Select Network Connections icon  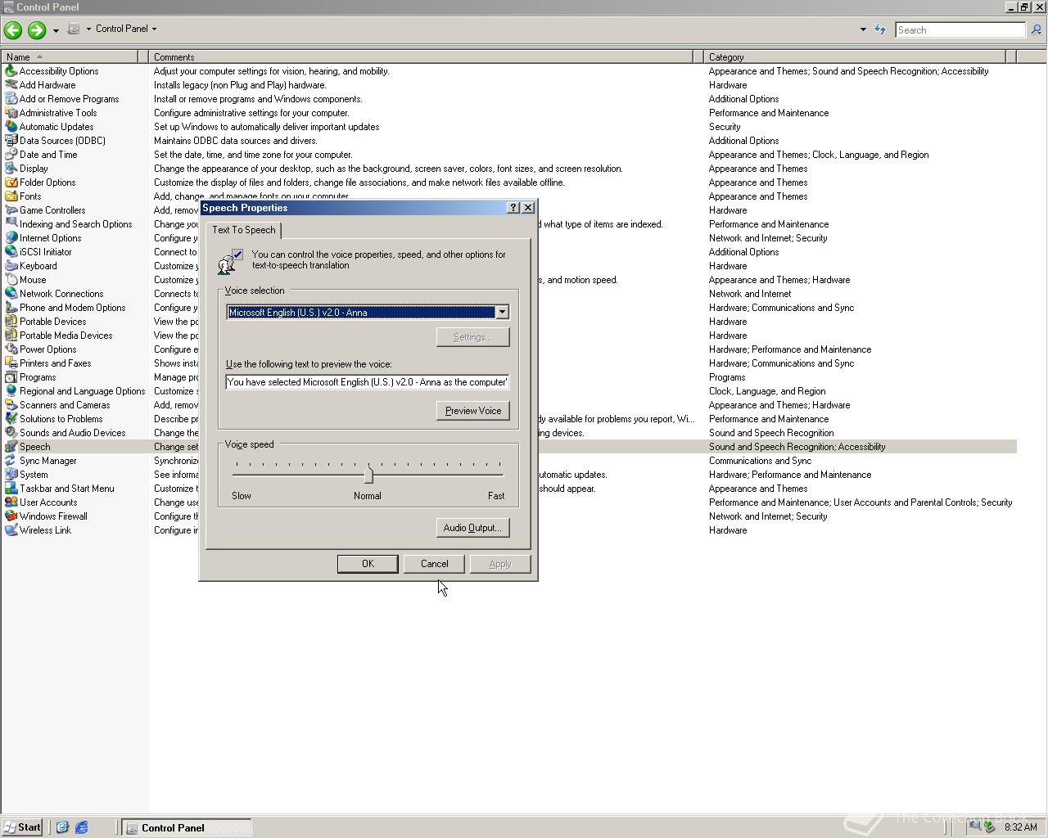(x=11, y=294)
